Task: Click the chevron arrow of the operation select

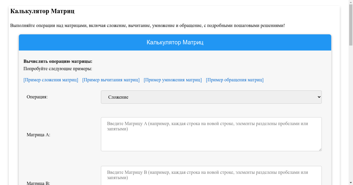Action: point(319,97)
